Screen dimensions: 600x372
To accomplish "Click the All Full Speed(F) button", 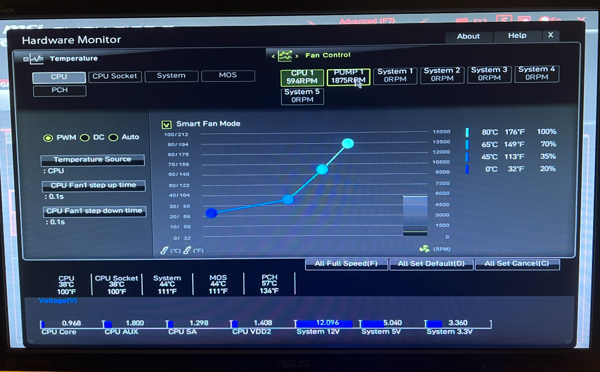I will pyautogui.click(x=346, y=264).
